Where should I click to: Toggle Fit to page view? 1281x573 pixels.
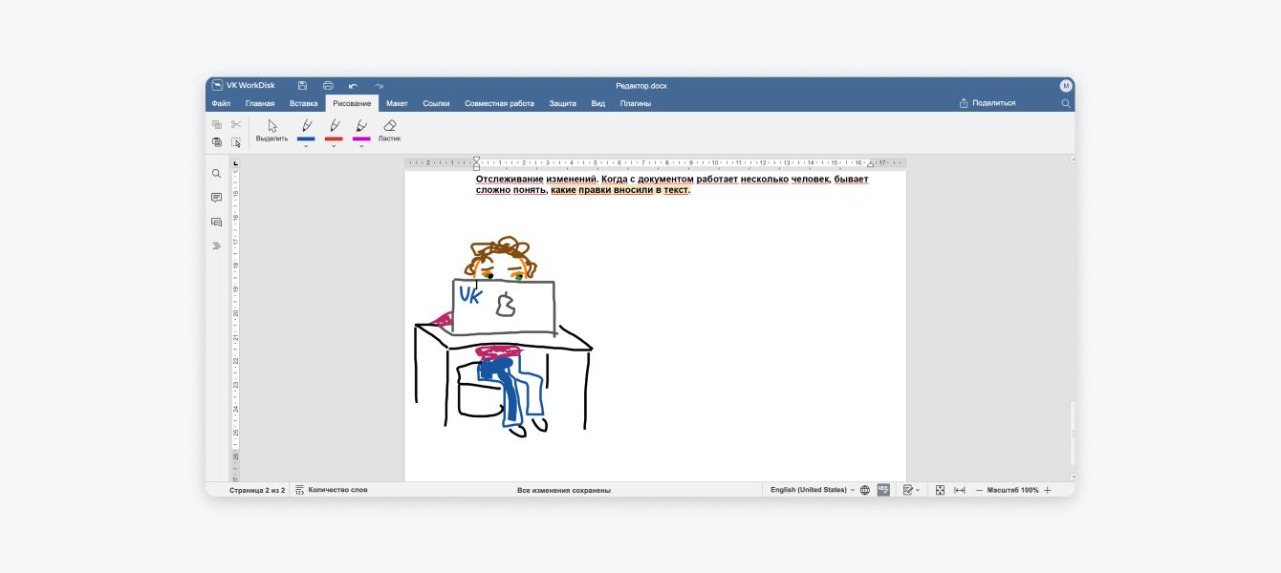pyautogui.click(x=940, y=490)
